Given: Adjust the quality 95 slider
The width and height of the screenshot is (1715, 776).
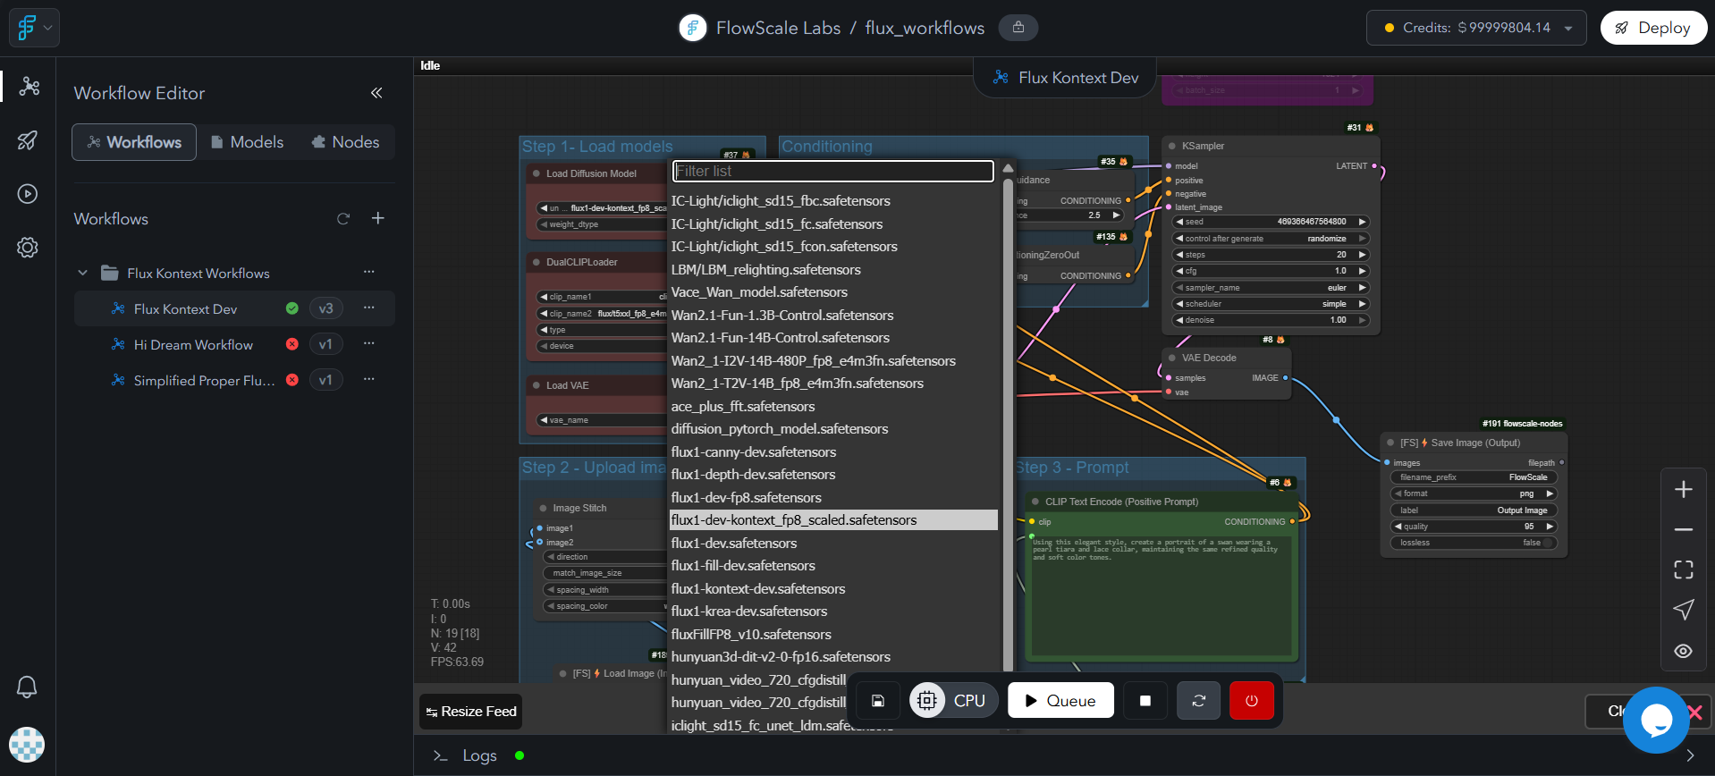Looking at the screenshot, I should pyautogui.click(x=1474, y=527).
